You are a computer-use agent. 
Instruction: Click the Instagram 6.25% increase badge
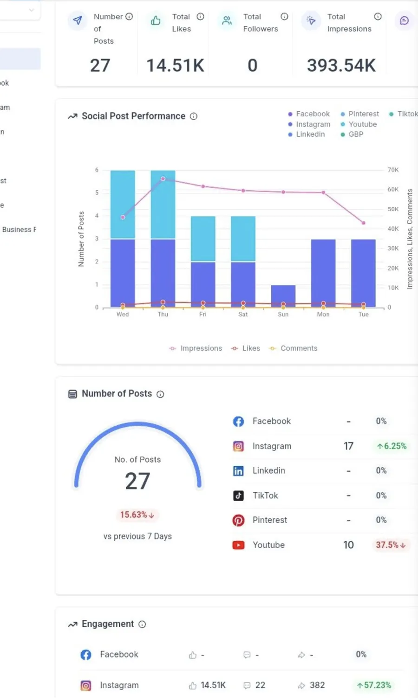tap(392, 446)
